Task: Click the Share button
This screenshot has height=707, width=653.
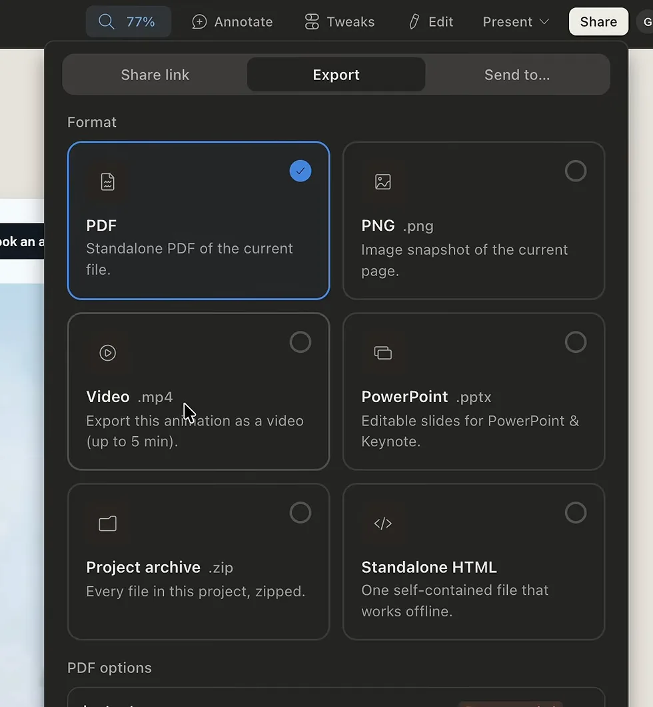Action: click(598, 21)
